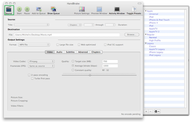Select the AppleTV 2 preset
The width and height of the screenshot is (192, 122).
(x=154, y=32)
